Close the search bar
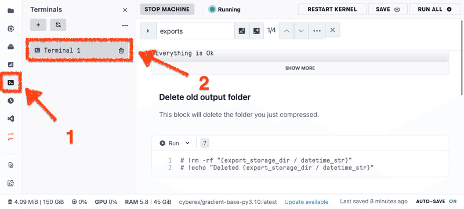The image size is (464, 209). tap(332, 30)
